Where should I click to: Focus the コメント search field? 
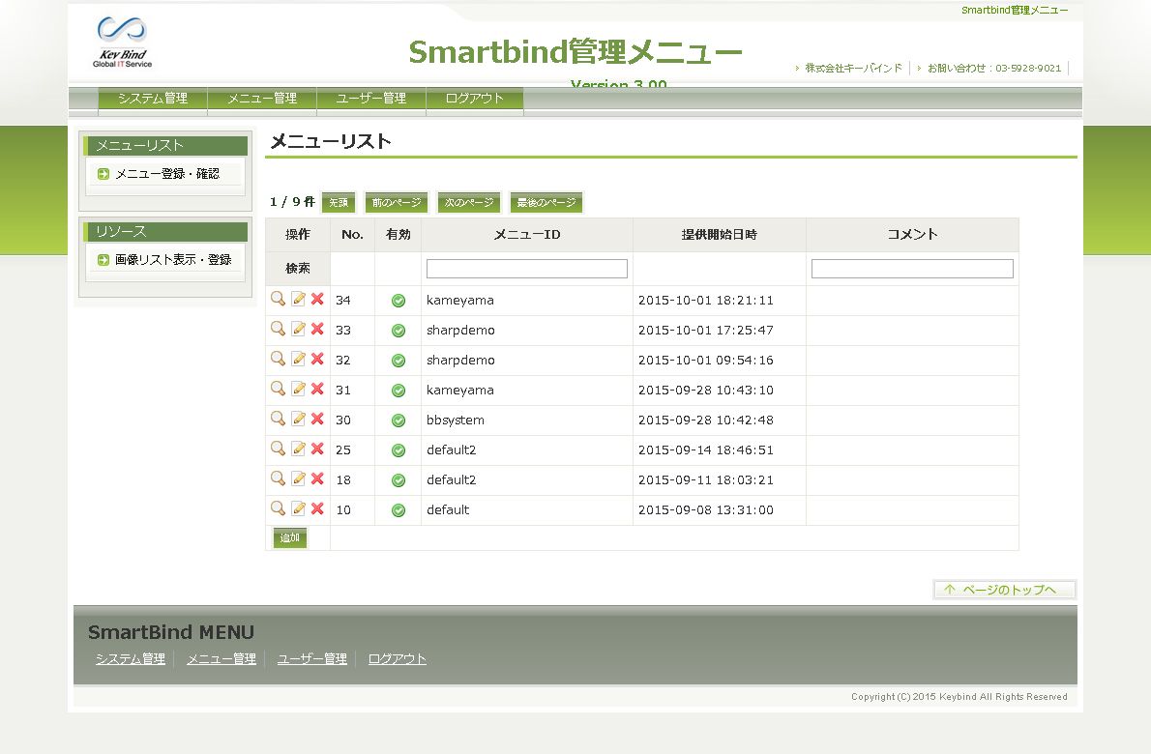tap(912, 269)
